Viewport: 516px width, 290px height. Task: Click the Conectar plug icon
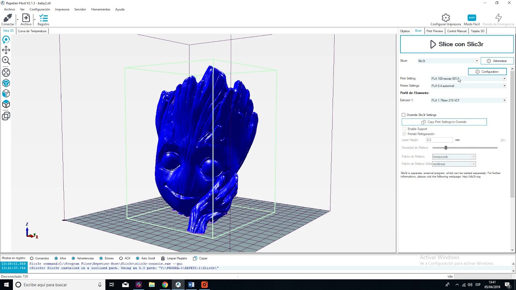[x=7, y=18]
